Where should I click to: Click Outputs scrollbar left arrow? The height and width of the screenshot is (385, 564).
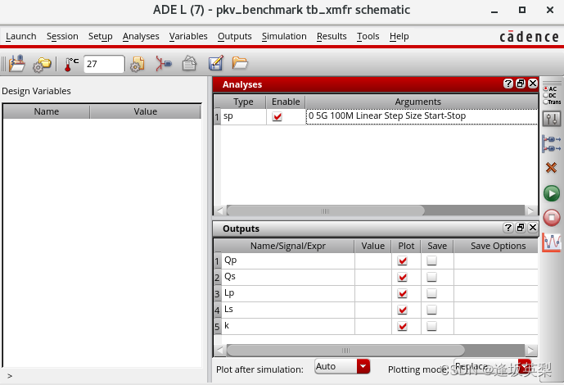[219, 350]
